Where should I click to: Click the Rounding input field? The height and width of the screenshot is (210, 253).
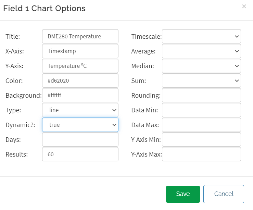(201, 95)
